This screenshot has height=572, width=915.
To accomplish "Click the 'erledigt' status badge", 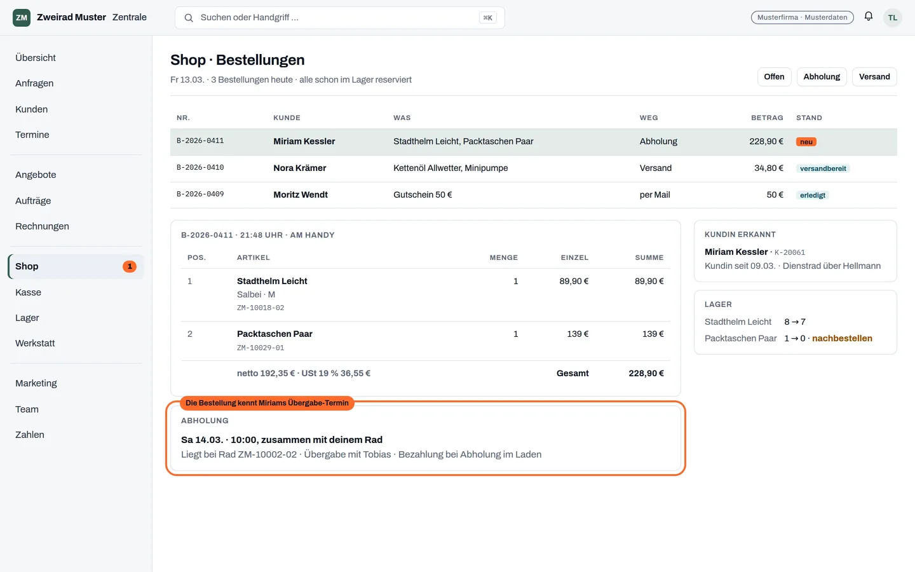I will (813, 195).
